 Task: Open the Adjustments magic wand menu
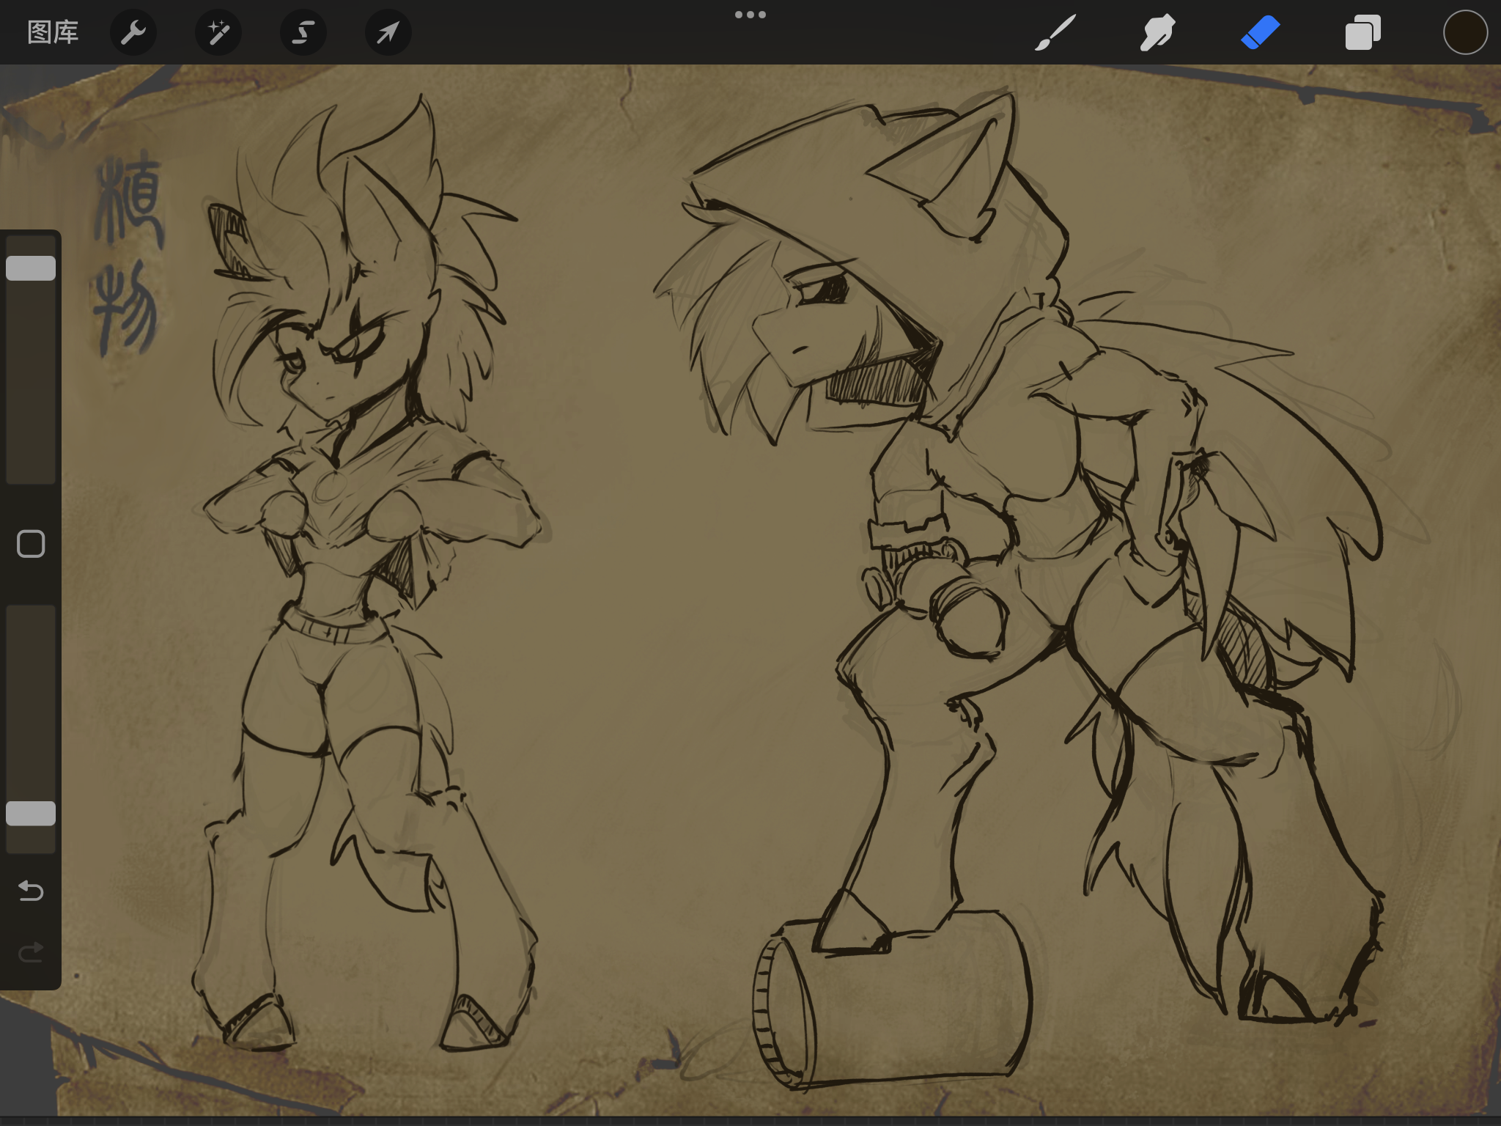point(218,32)
